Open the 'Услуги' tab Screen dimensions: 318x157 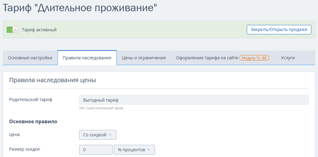[x=288, y=58]
